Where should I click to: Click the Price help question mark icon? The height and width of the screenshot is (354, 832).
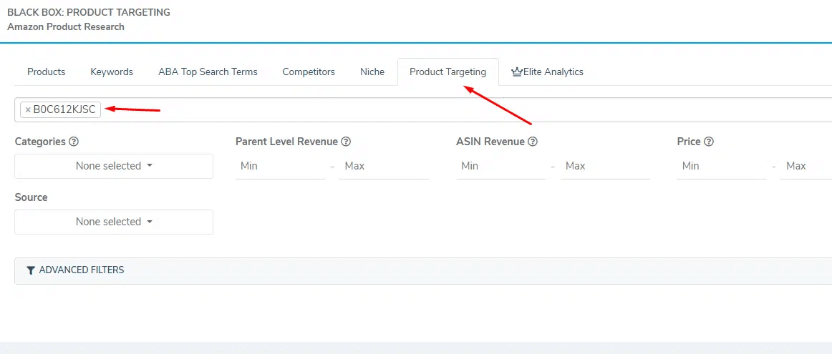click(709, 142)
